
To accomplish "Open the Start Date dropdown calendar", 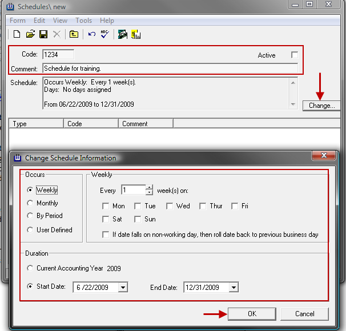I will (x=123, y=288).
